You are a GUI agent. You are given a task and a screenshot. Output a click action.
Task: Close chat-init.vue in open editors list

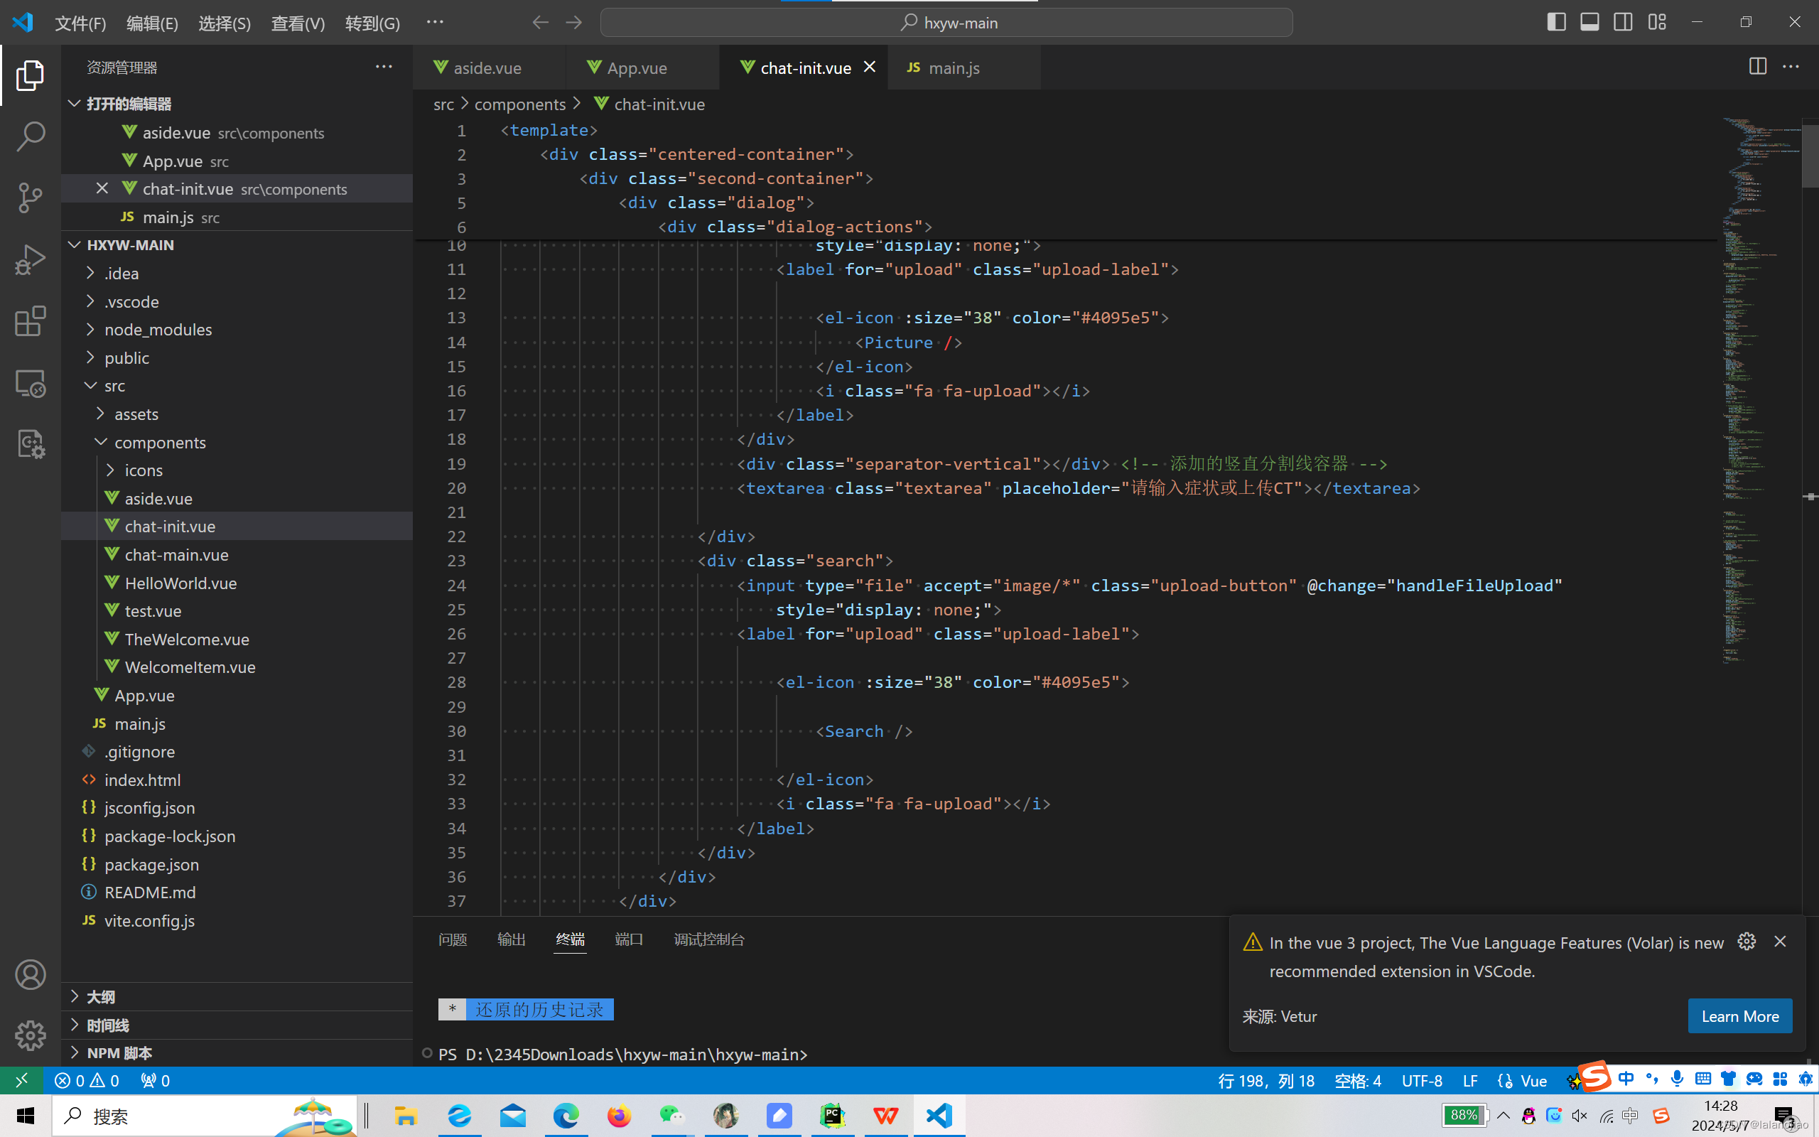(102, 188)
